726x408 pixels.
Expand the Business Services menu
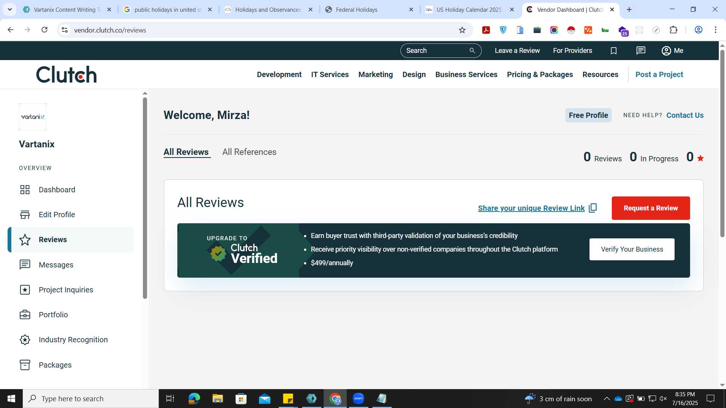[x=466, y=74]
